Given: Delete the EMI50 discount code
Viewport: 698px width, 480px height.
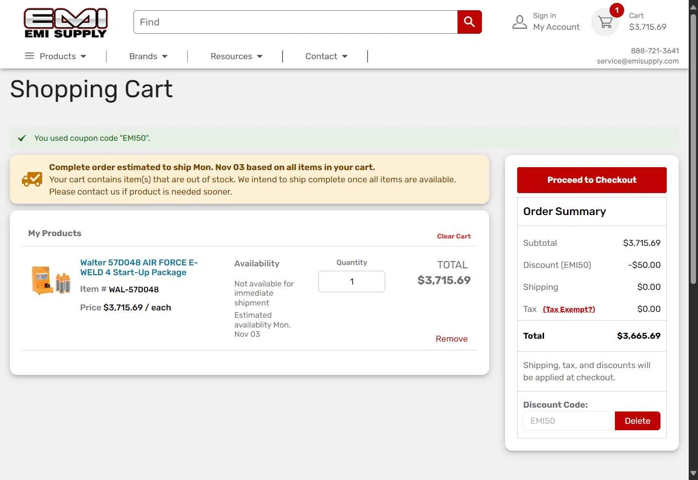Looking at the screenshot, I should 637,421.
